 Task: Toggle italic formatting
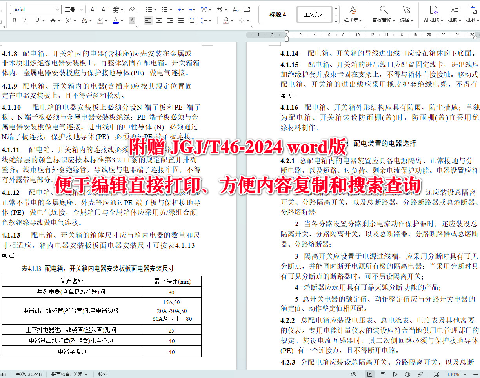[25, 20]
